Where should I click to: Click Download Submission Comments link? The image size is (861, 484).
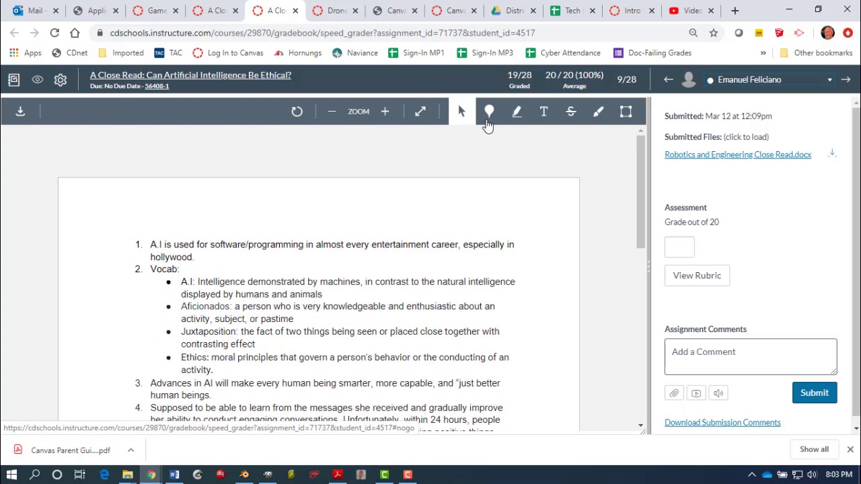[x=722, y=423]
